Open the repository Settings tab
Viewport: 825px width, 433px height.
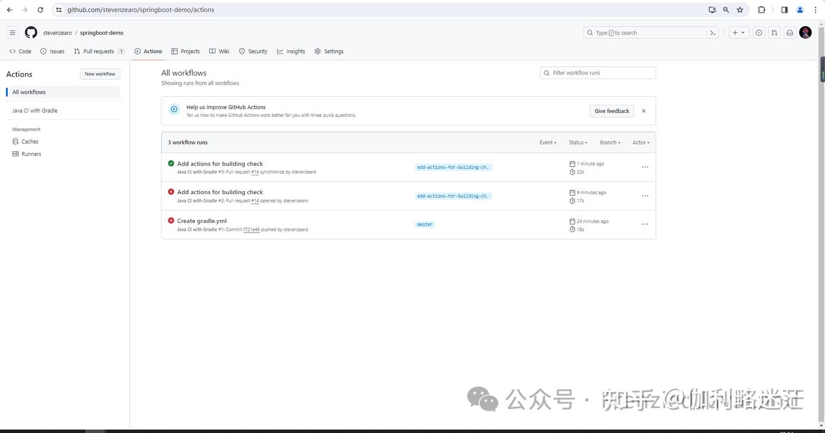click(x=333, y=51)
